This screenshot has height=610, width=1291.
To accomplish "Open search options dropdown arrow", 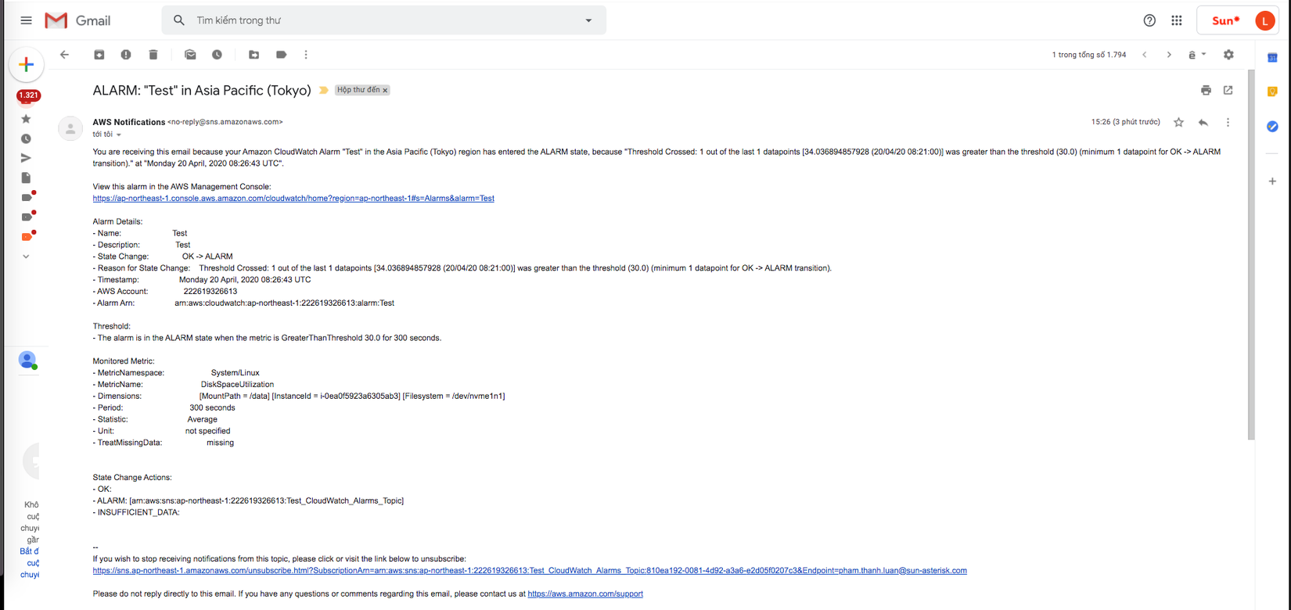I will [x=588, y=20].
